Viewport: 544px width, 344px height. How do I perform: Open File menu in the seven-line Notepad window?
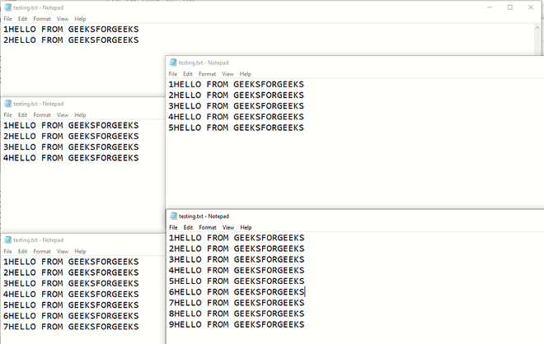pos(7,251)
